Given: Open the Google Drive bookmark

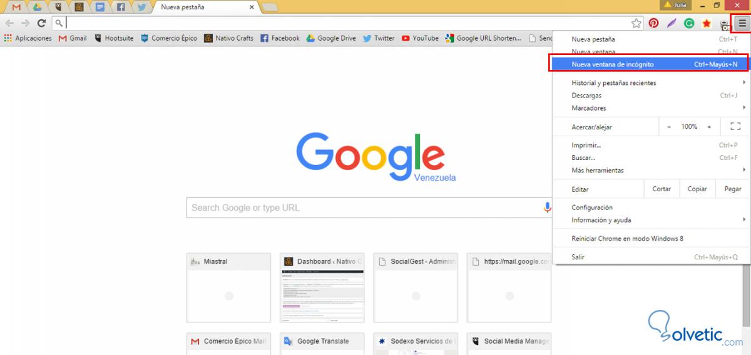Looking at the screenshot, I should tap(331, 38).
